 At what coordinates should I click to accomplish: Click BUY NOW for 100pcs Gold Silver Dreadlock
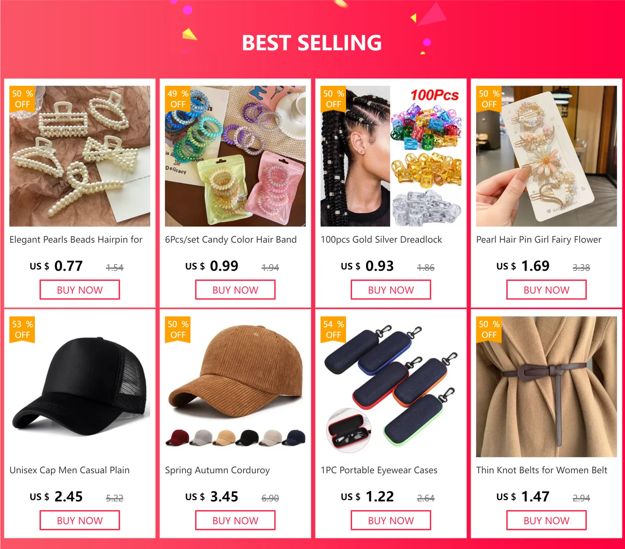point(391,290)
